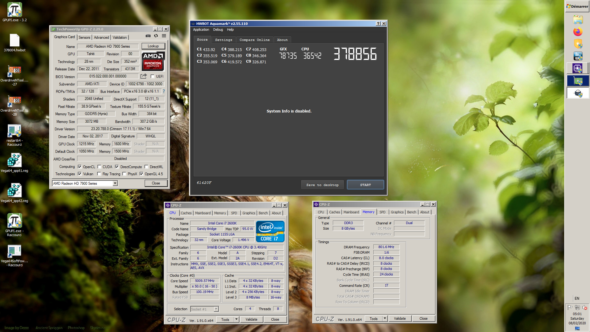The height and width of the screenshot is (332, 590).
Task: Select the restart64 shortcut icon
Action: (14, 135)
